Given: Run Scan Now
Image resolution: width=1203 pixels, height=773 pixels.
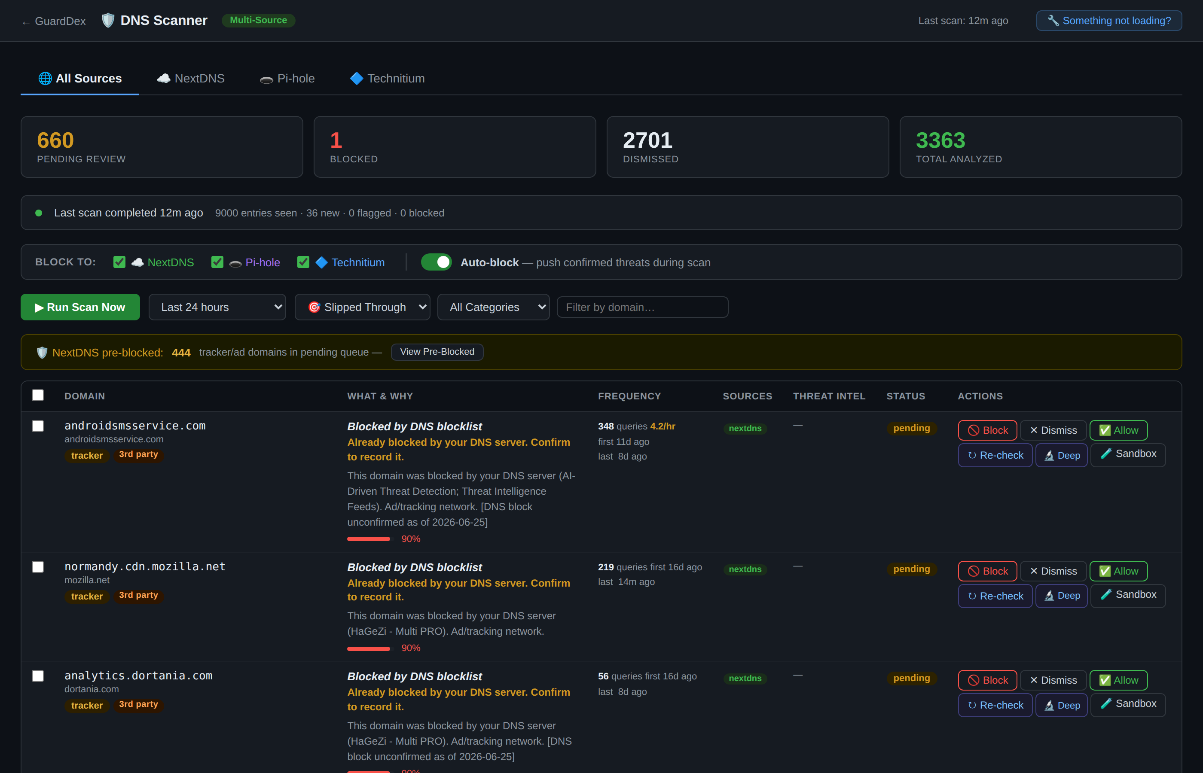Looking at the screenshot, I should (80, 307).
